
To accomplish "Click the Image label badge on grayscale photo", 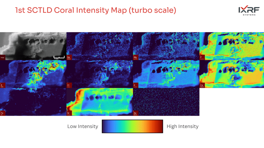I will [x=3, y=57].
